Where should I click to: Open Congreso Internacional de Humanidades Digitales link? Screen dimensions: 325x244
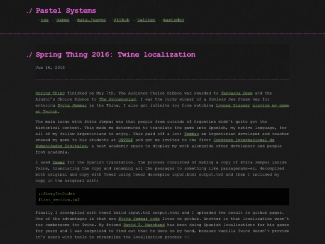tap(244, 140)
